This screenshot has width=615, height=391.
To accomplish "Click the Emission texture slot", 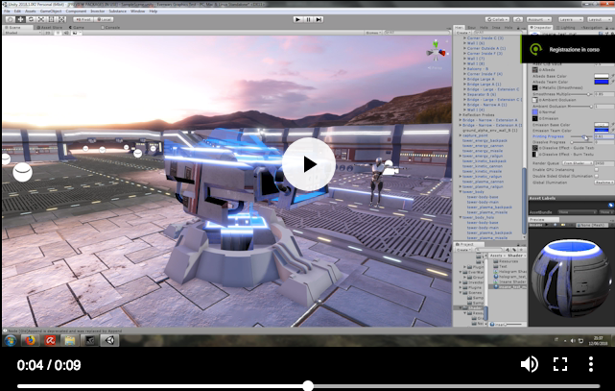I will coord(534,118).
